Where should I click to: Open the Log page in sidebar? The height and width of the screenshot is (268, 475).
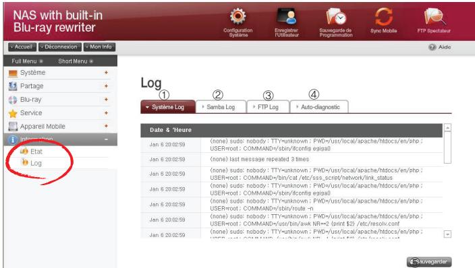(36, 164)
